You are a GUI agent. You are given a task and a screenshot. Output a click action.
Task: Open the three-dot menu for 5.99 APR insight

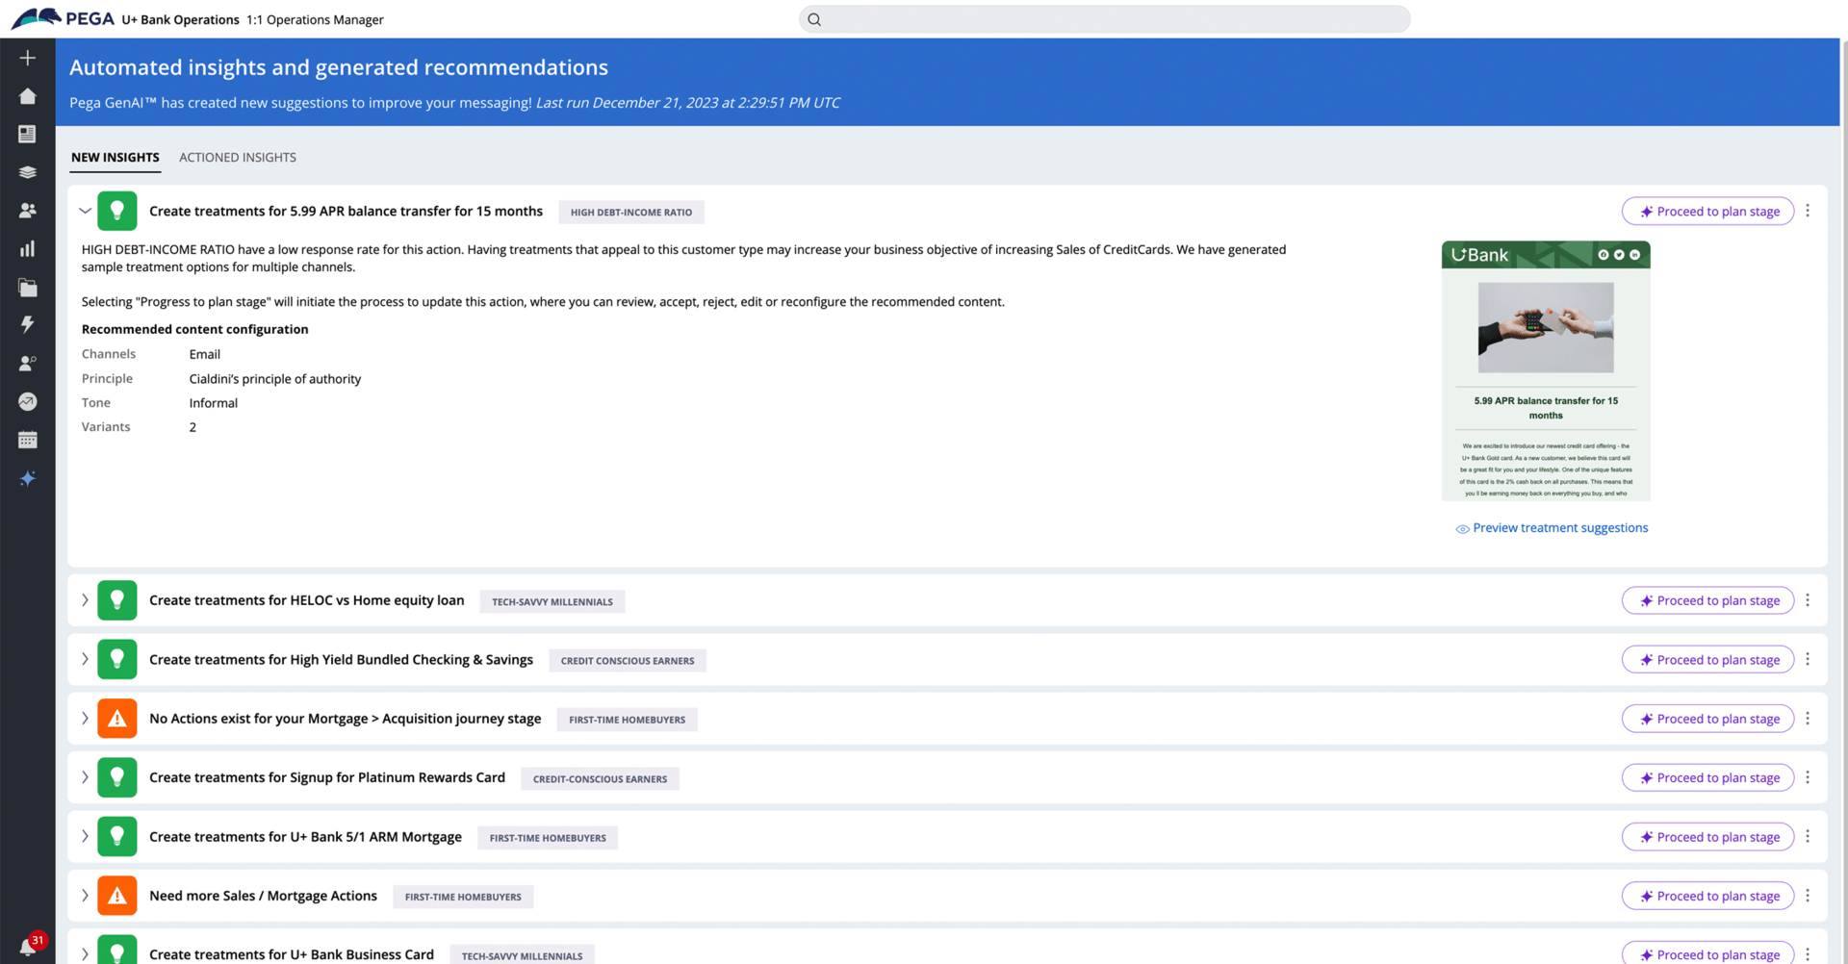pyautogui.click(x=1808, y=211)
